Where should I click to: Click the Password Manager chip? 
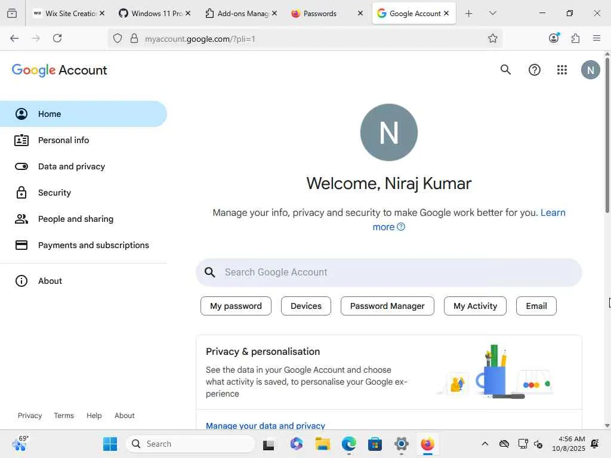point(387,306)
